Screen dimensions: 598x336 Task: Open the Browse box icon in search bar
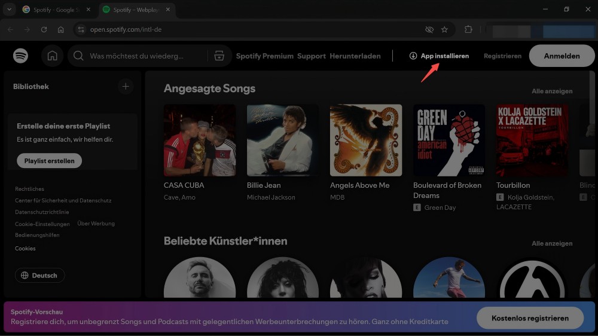(x=219, y=56)
